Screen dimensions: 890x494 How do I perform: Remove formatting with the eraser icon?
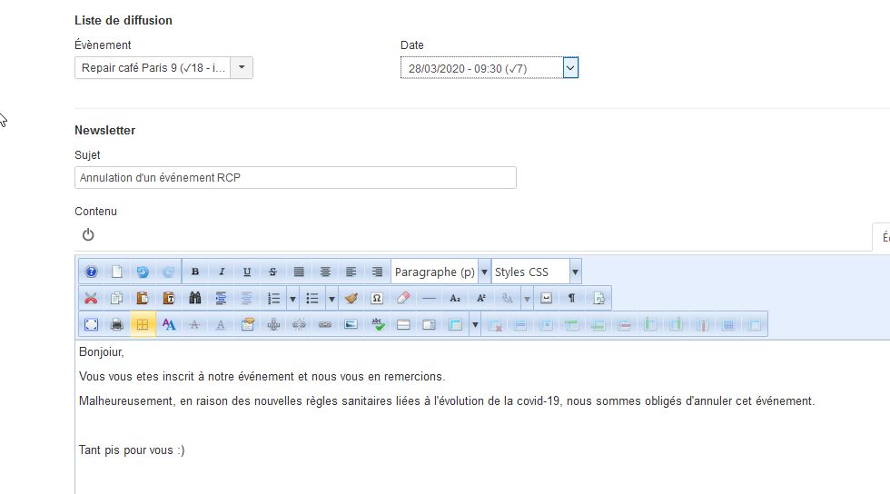[403, 298]
